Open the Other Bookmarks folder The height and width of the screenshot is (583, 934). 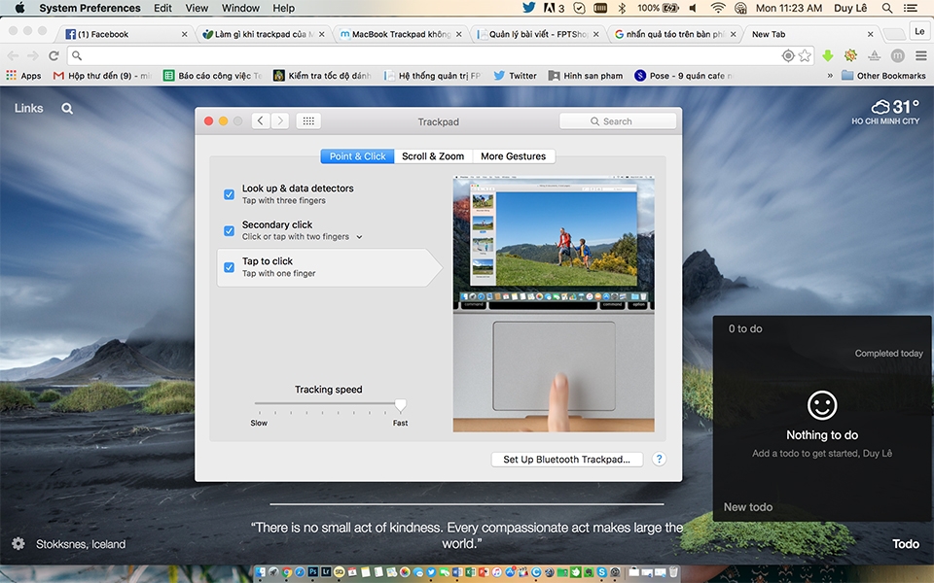[x=883, y=76]
